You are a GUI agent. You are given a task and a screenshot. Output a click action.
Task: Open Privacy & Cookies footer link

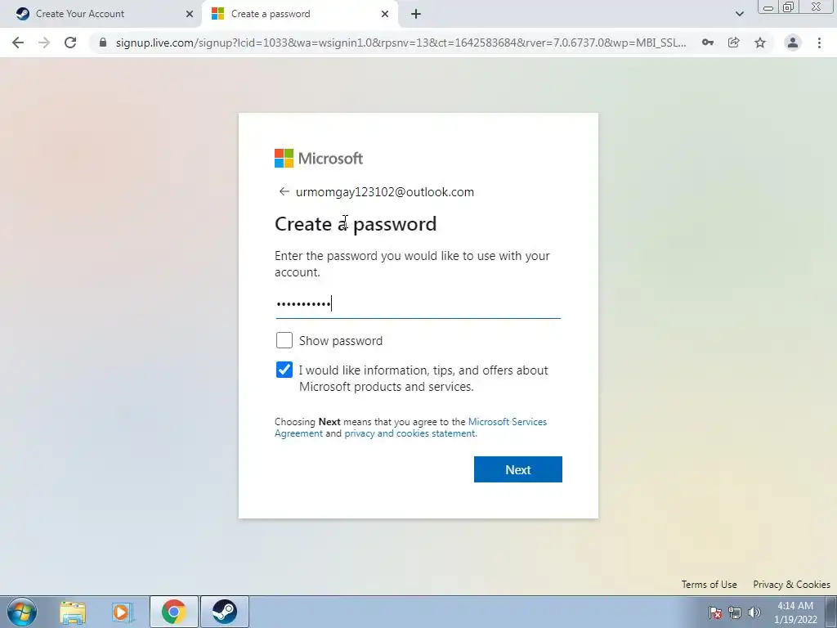coord(791,584)
